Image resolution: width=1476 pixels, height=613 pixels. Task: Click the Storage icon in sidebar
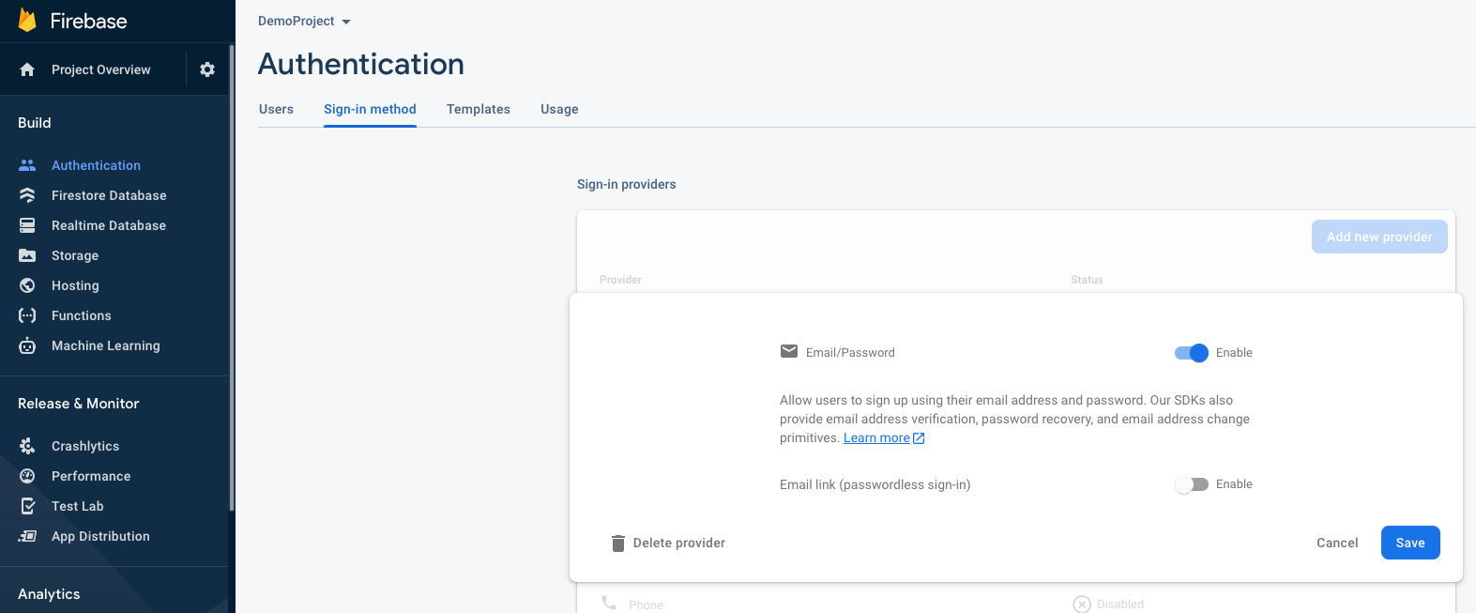point(27,255)
